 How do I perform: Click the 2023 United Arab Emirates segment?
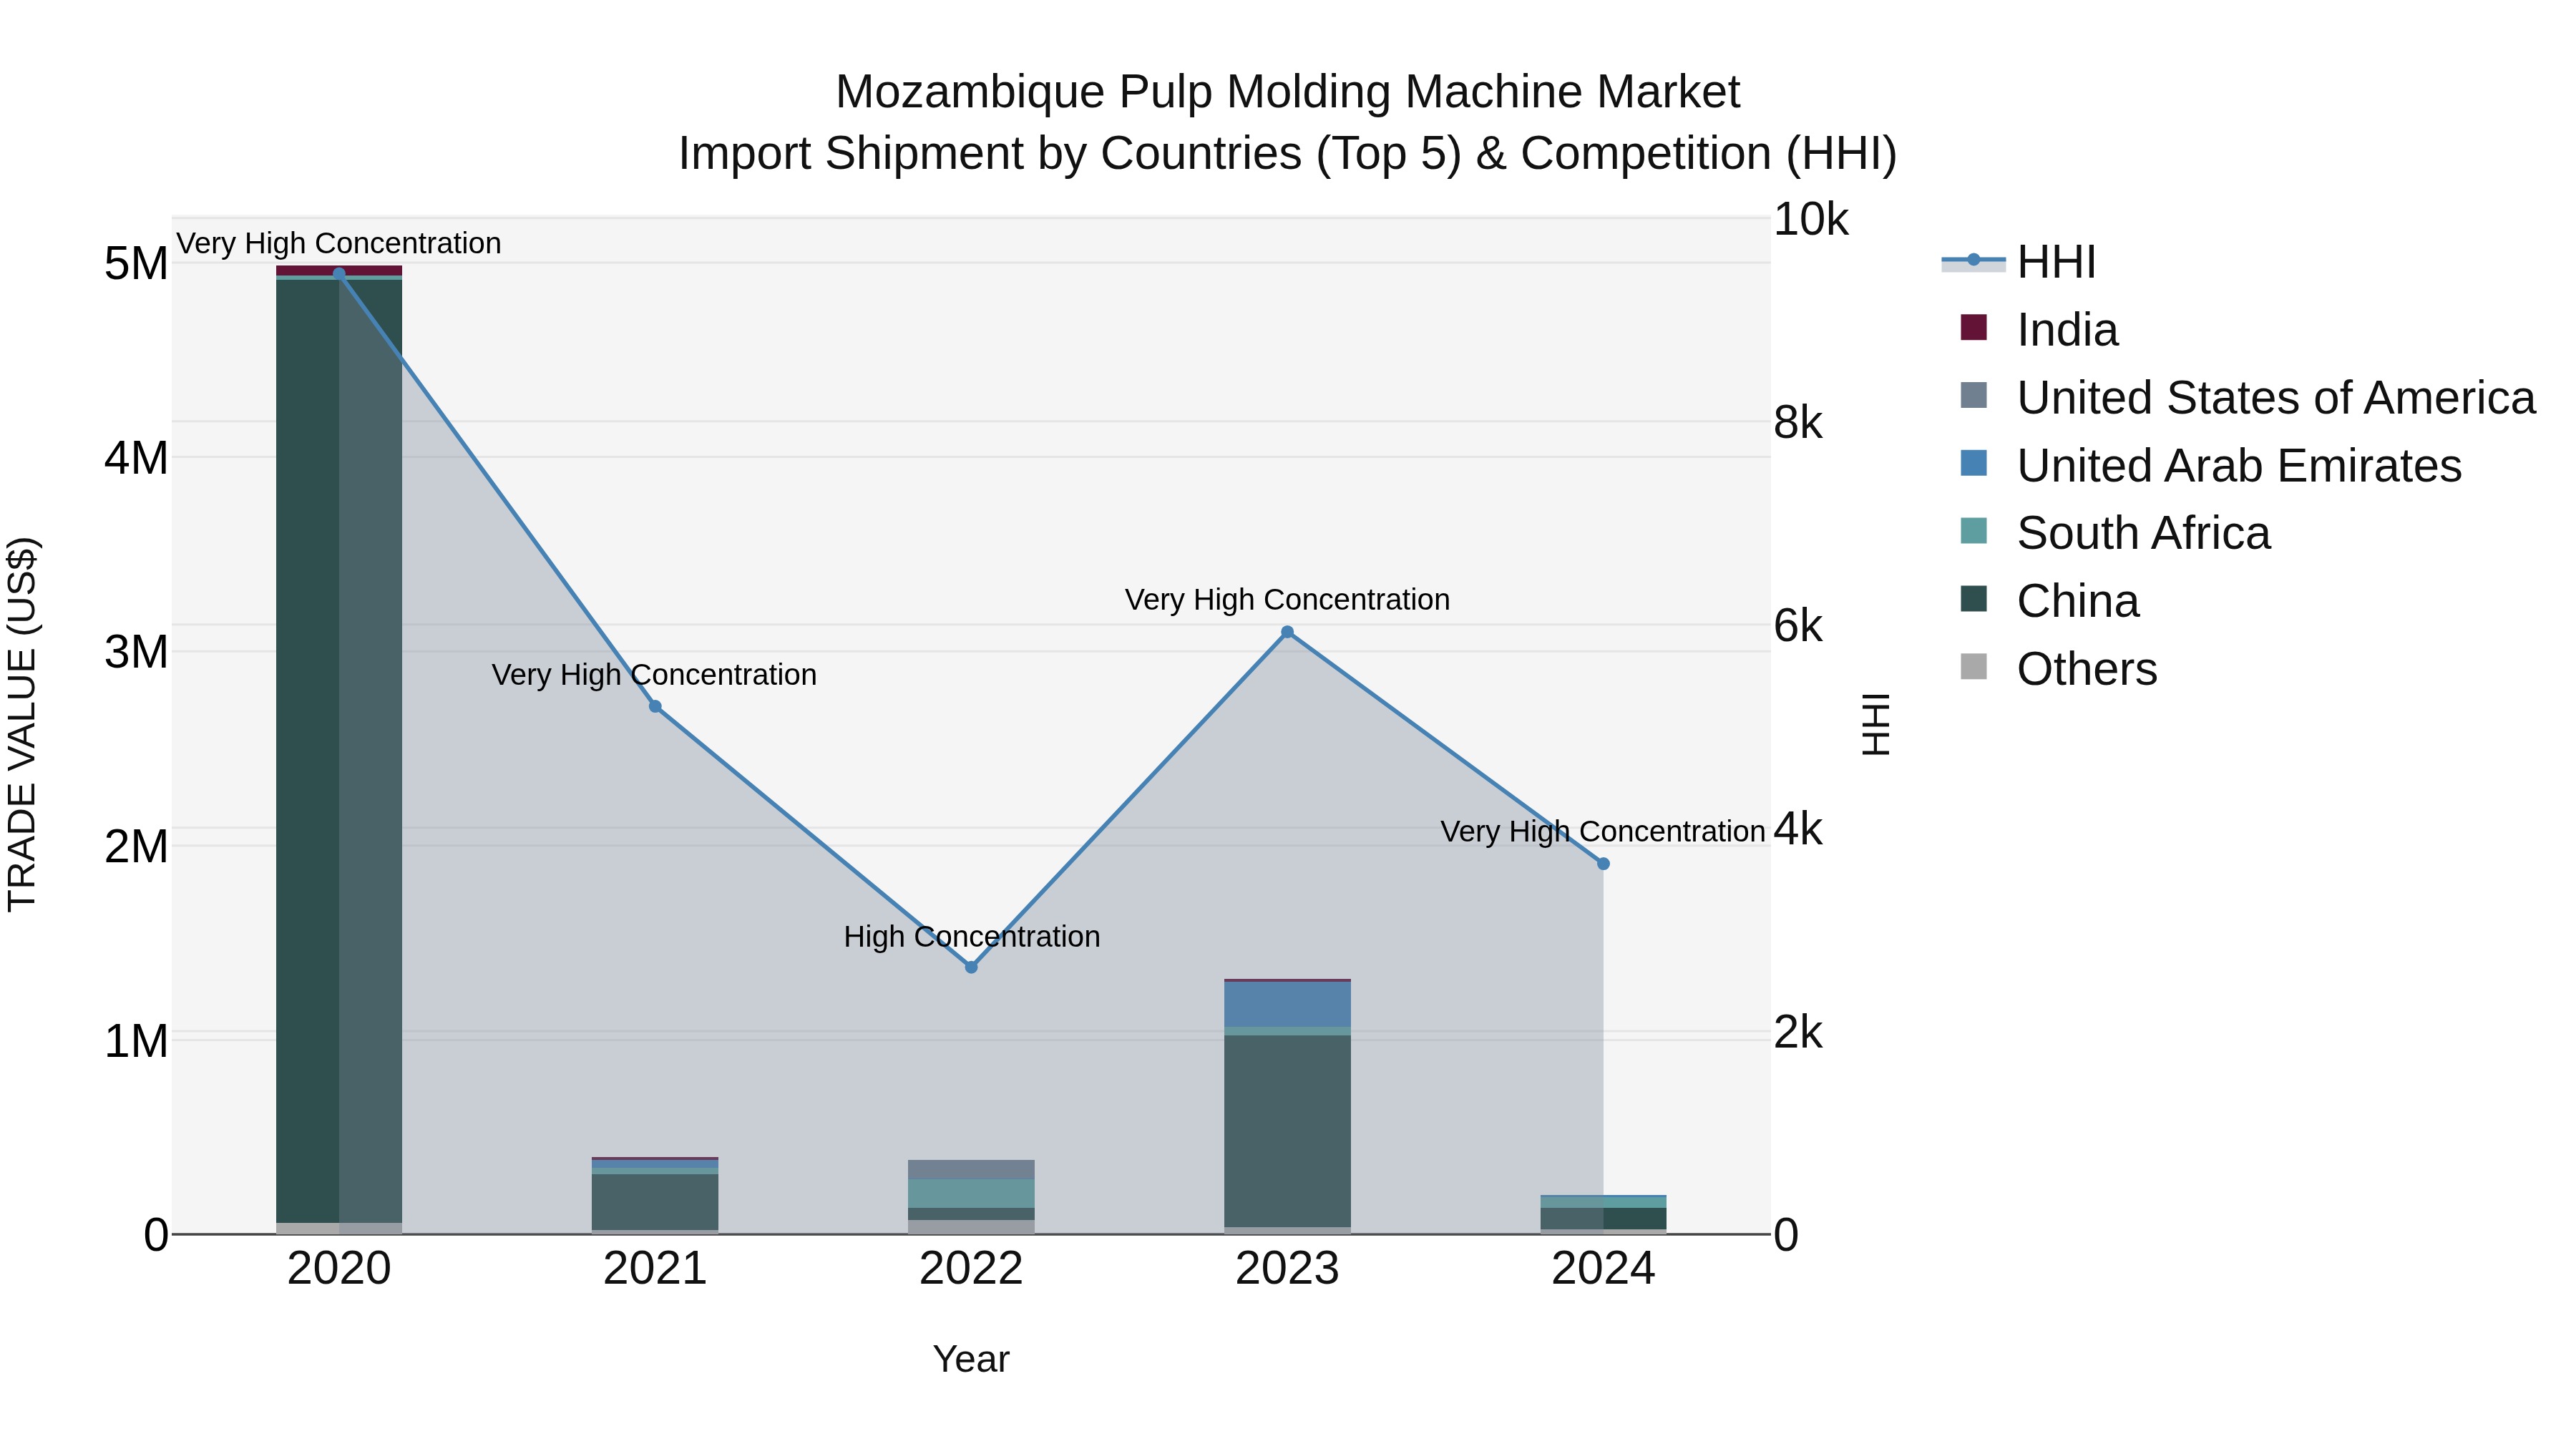click(1287, 1004)
